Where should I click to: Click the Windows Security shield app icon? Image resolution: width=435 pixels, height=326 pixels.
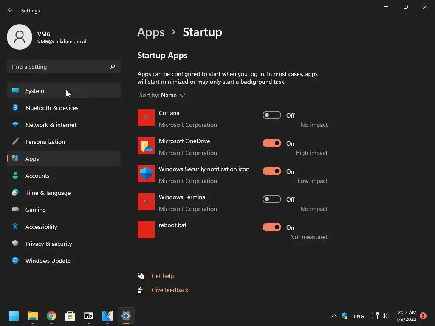pyautogui.click(x=146, y=174)
